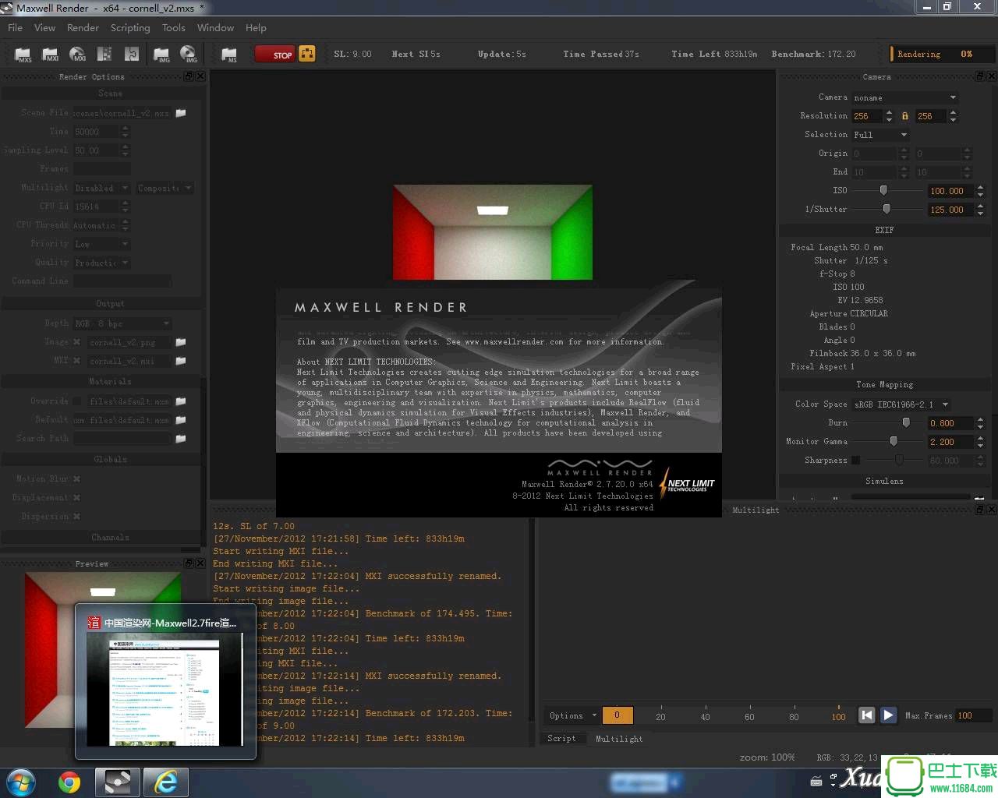The height and width of the screenshot is (798, 998).
Task: Open Quality Production dropdown
Action: coord(102,263)
